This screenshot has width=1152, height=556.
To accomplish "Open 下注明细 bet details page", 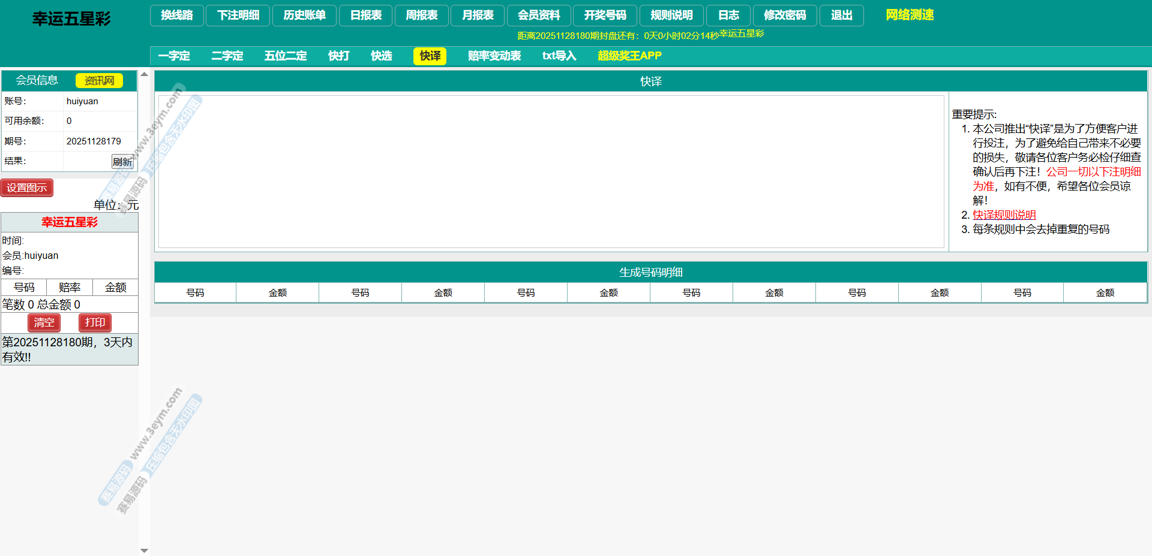I will click(x=238, y=16).
